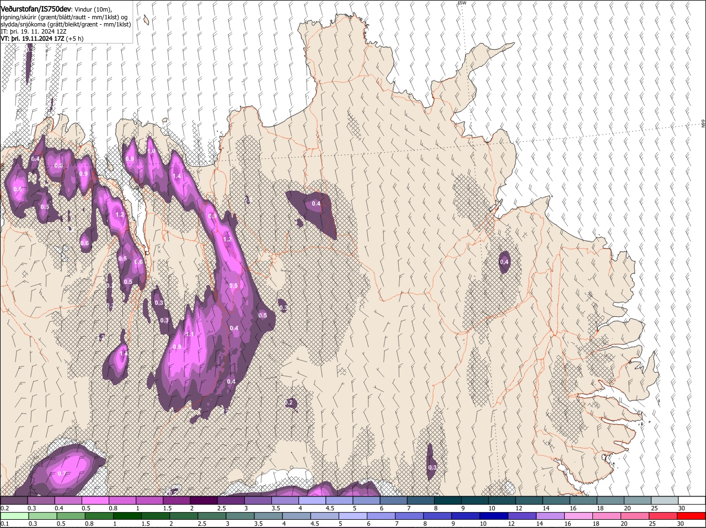Select the light lavender 4.5–5 swatch in the upper legend

[339, 500]
